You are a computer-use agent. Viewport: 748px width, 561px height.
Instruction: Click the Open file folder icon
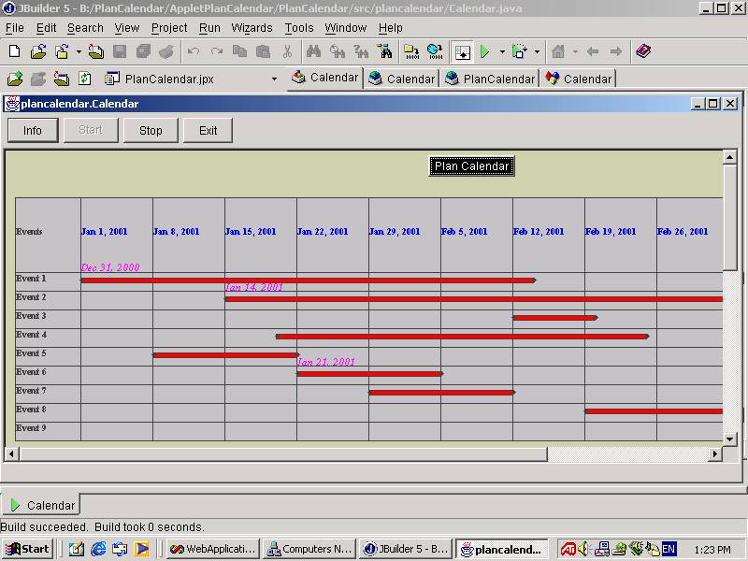[x=37, y=52]
